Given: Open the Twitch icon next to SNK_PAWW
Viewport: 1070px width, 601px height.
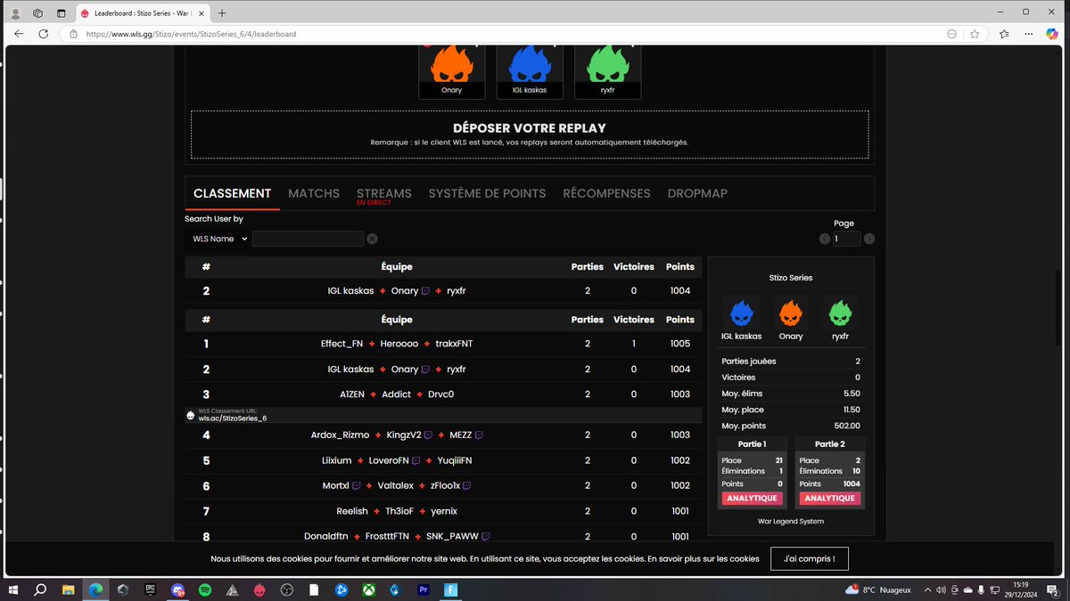Looking at the screenshot, I should (486, 537).
